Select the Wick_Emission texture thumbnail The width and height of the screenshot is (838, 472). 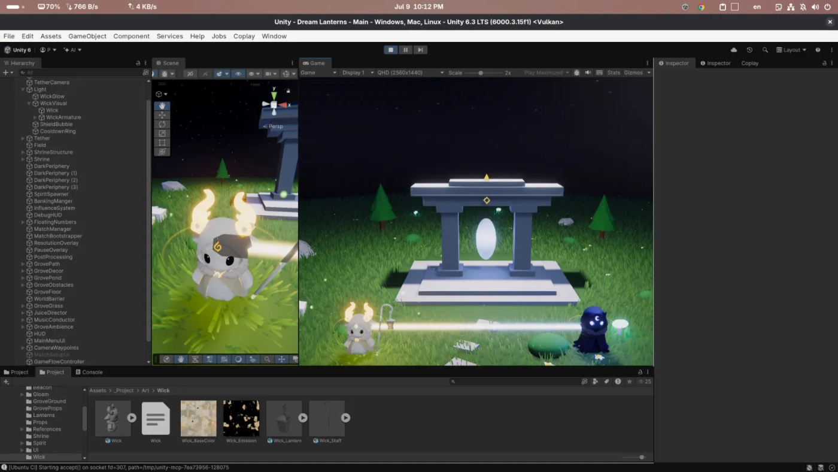tap(241, 418)
